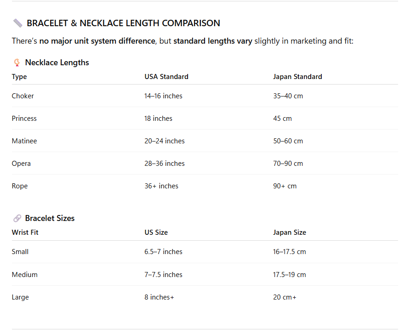Click the Wrist Fit column header
399x334 pixels.
25,232
